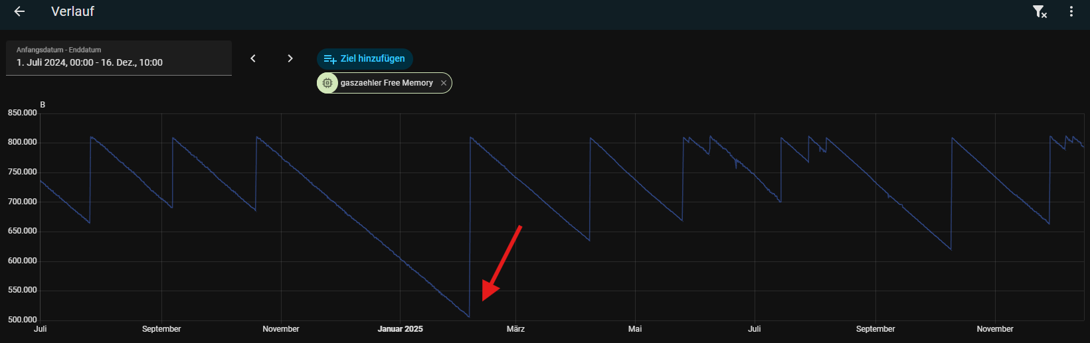Remove the gaszaehler Free Memory entity chip
The image size is (1090, 343).
tap(444, 83)
